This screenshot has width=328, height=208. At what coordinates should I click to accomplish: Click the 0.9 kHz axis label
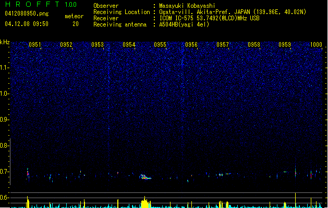[4, 120]
